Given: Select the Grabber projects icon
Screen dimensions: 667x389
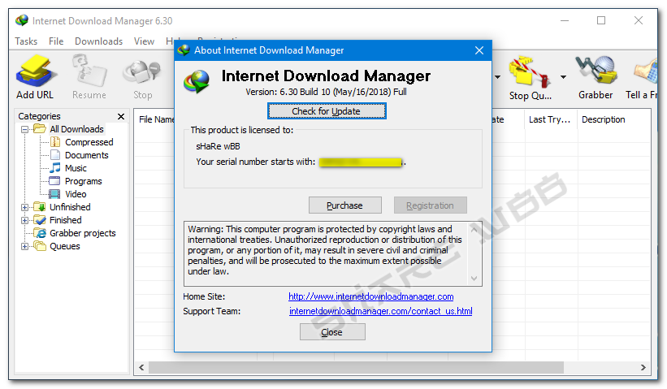Looking at the screenshot, I should click(x=41, y=233).
